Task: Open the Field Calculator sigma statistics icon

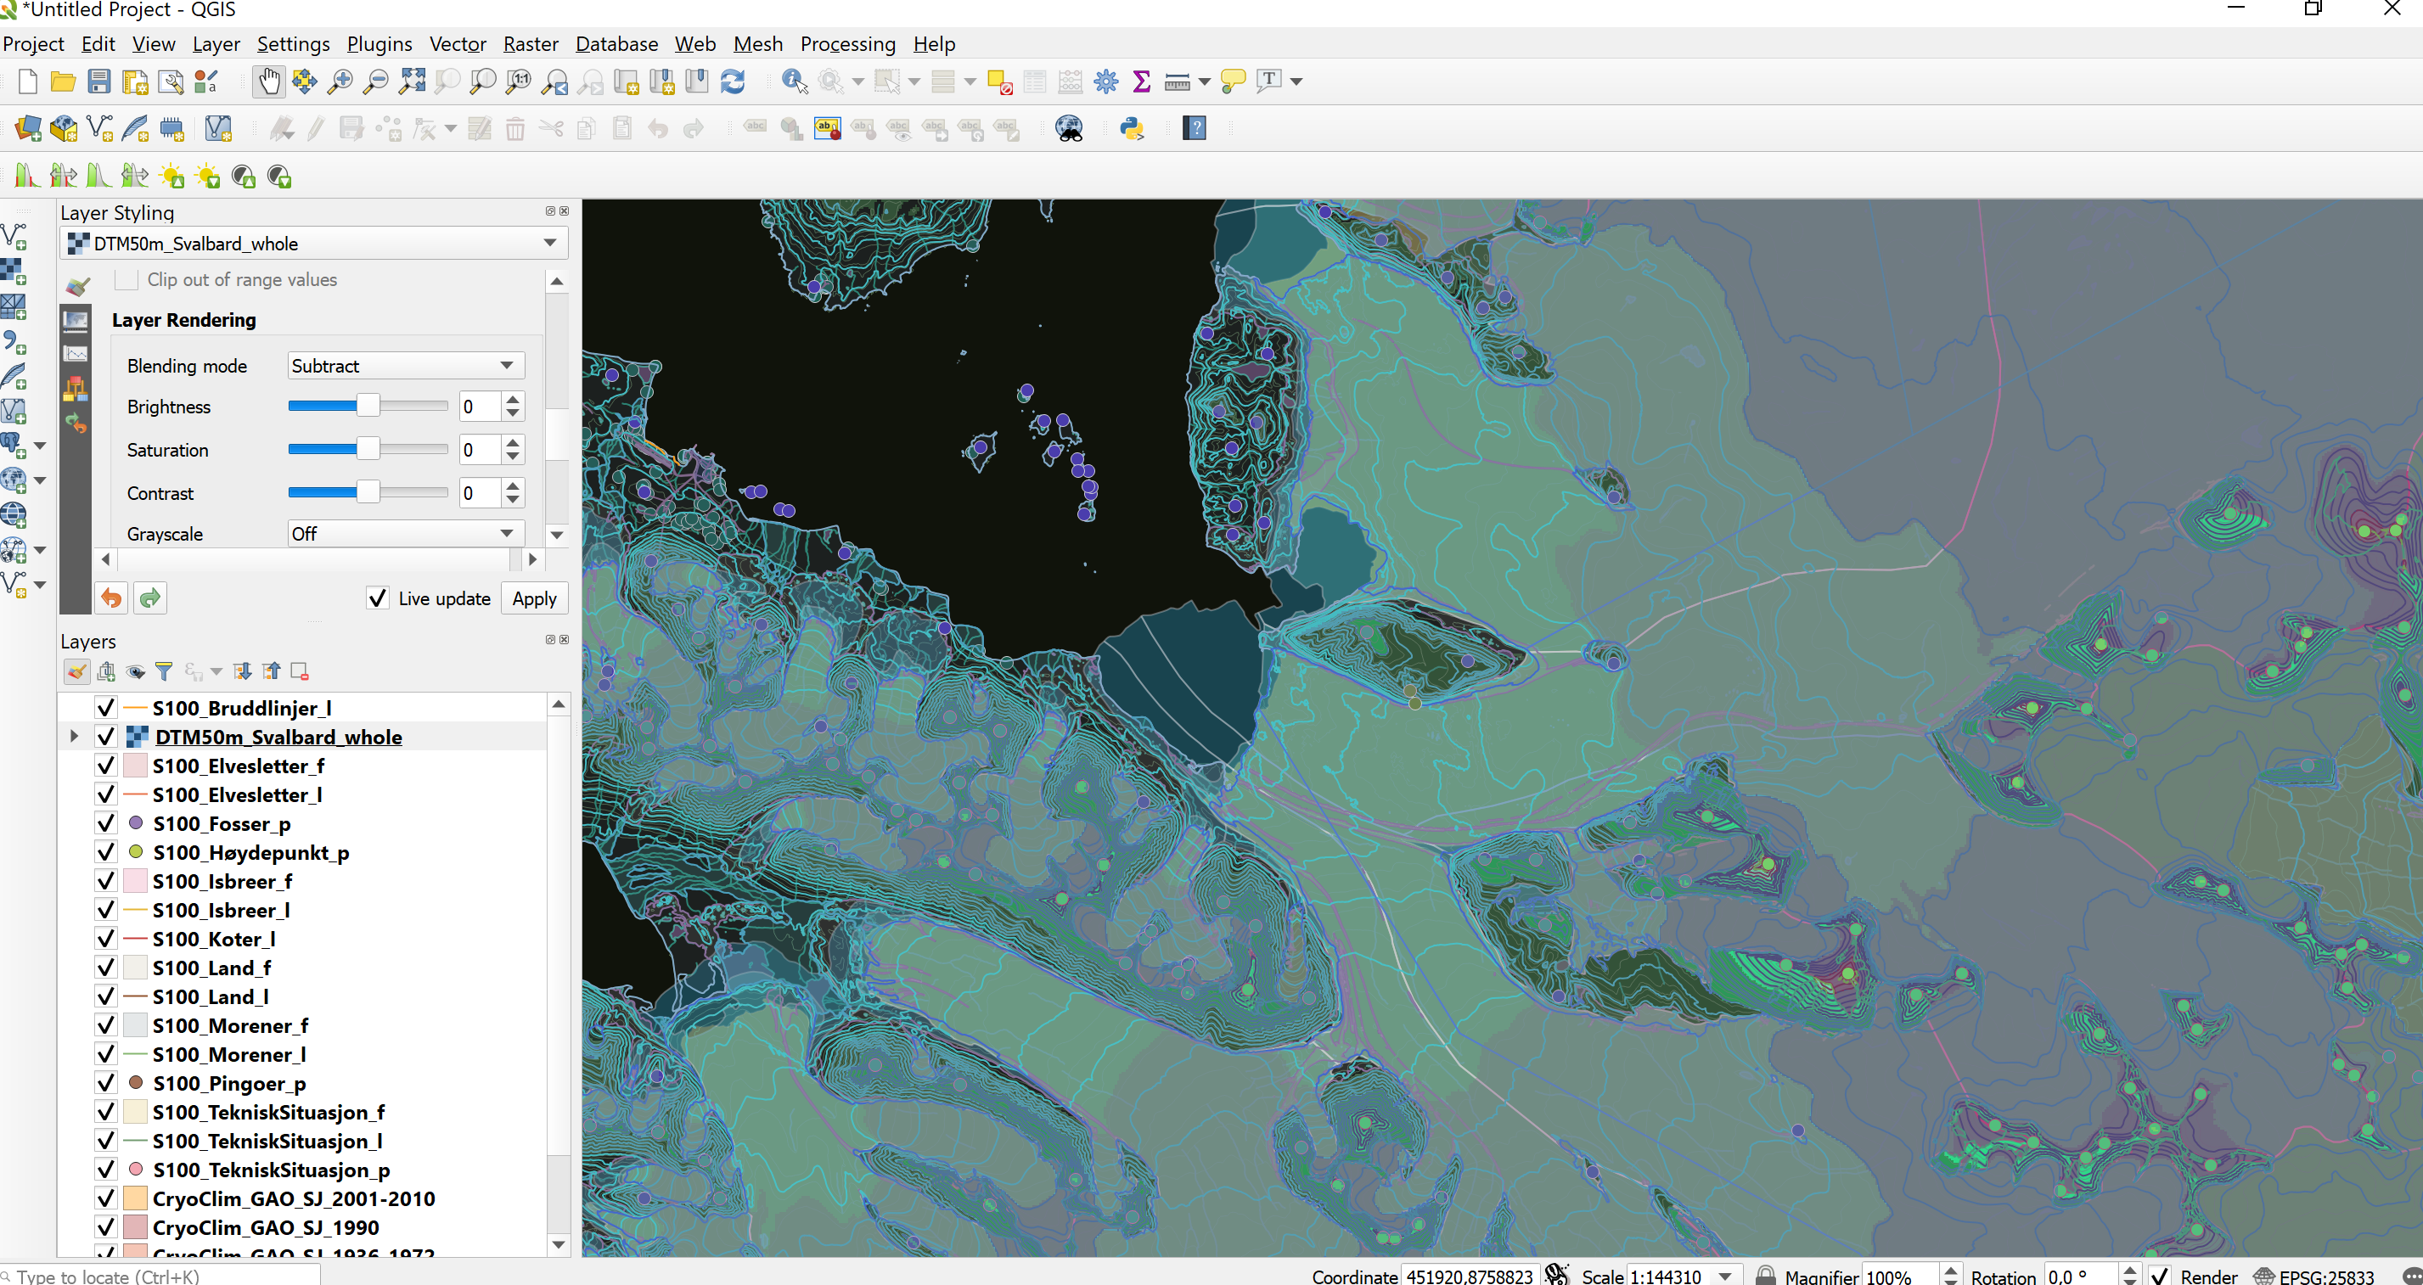Action: pyautogui.click(x=1141, y=81)
